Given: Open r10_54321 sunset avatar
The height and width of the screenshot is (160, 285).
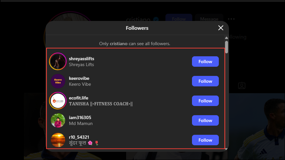Looking at the screenshot, I should tap(58, 140).
